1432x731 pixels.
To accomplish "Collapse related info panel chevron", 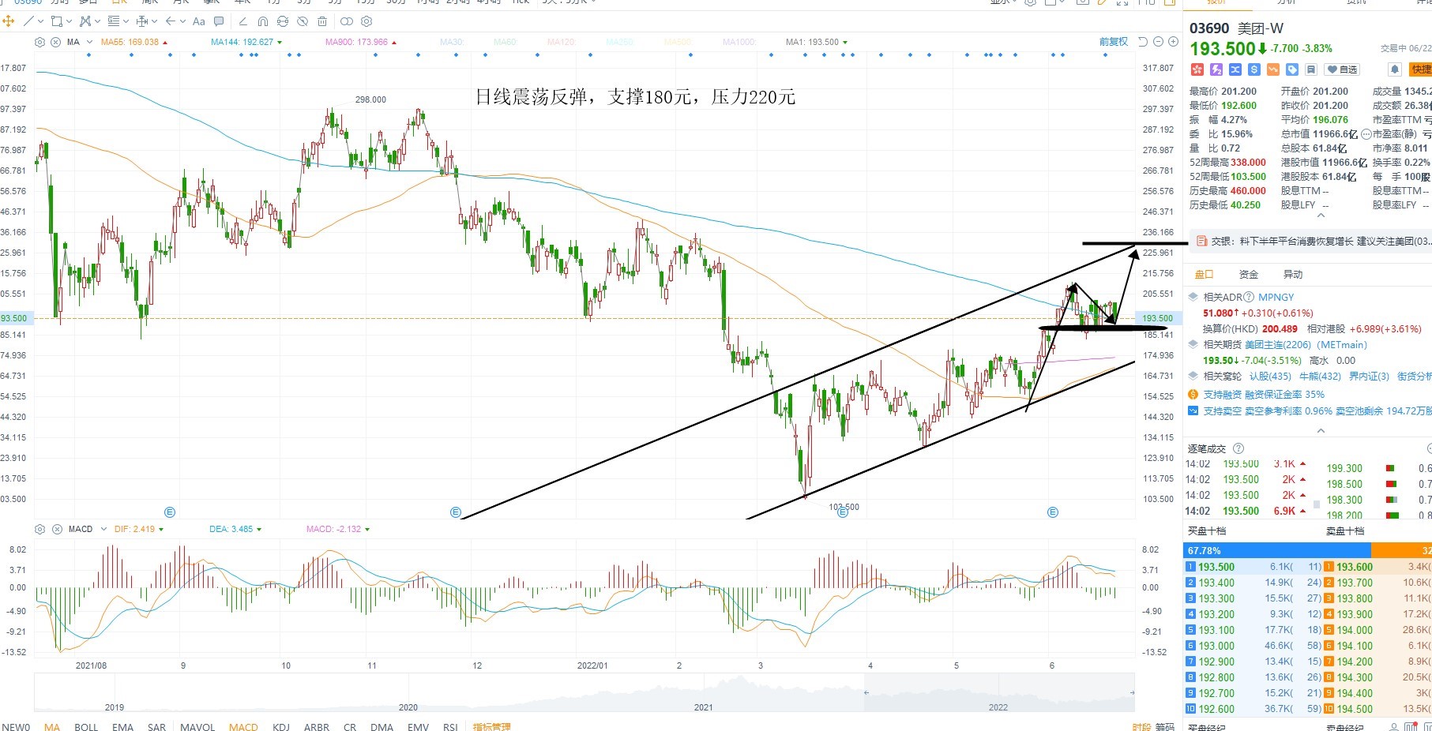I will [1321, 430].
